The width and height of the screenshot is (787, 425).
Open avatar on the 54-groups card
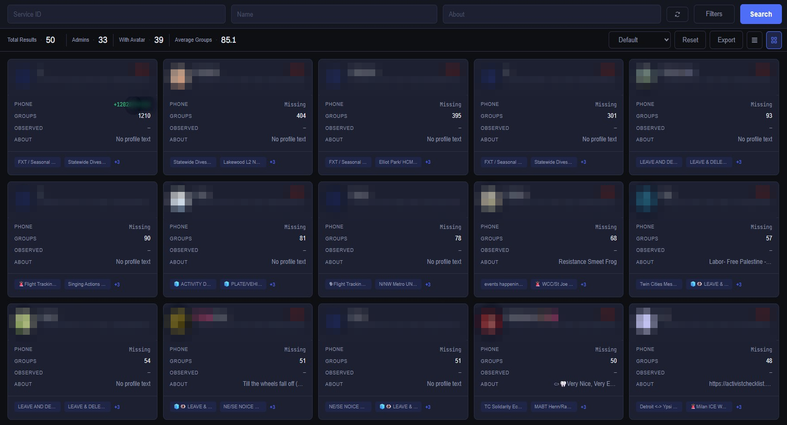point(22,321)
